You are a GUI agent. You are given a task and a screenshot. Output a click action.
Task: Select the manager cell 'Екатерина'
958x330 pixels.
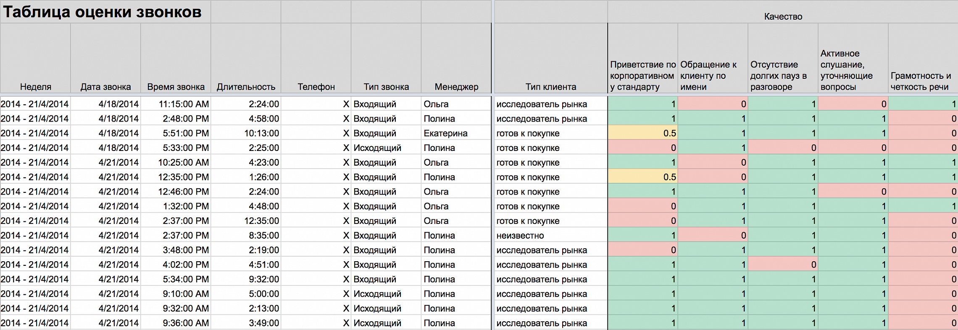click(x=456, y=133)
